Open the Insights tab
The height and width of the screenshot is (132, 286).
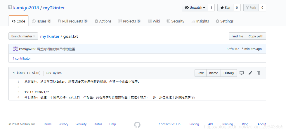[200, 21]
